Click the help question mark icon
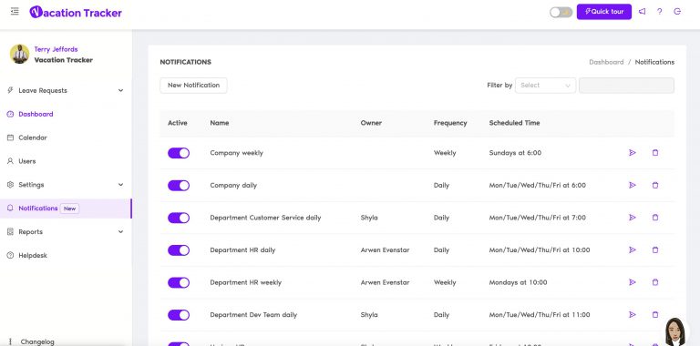Viewport: 700px width, 346px height. pyautogui.click(x=659, y=12)
